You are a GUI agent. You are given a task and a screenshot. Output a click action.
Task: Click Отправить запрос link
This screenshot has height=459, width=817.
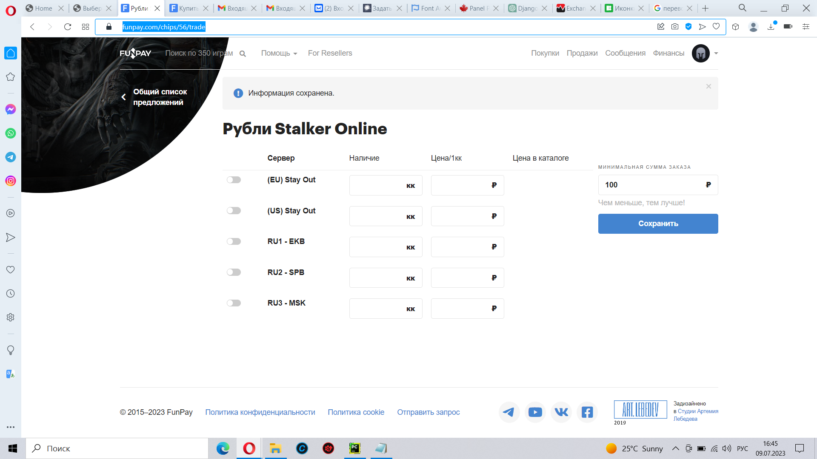click(428, 412)
